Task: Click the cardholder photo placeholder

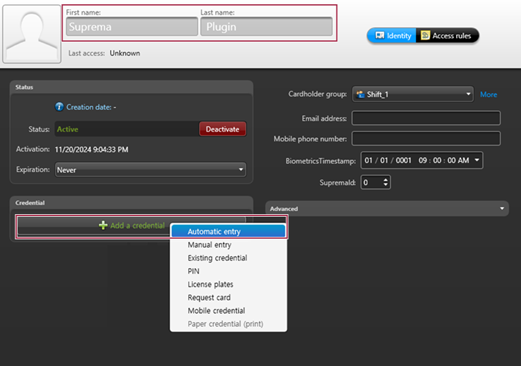Action: [32, 32]
